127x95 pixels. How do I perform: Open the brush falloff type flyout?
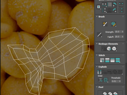(99, 35)
